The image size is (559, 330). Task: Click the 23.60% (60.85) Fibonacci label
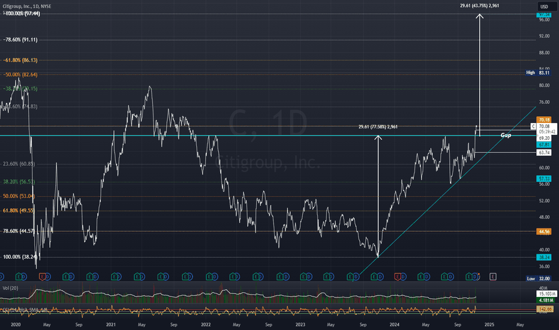19,164
